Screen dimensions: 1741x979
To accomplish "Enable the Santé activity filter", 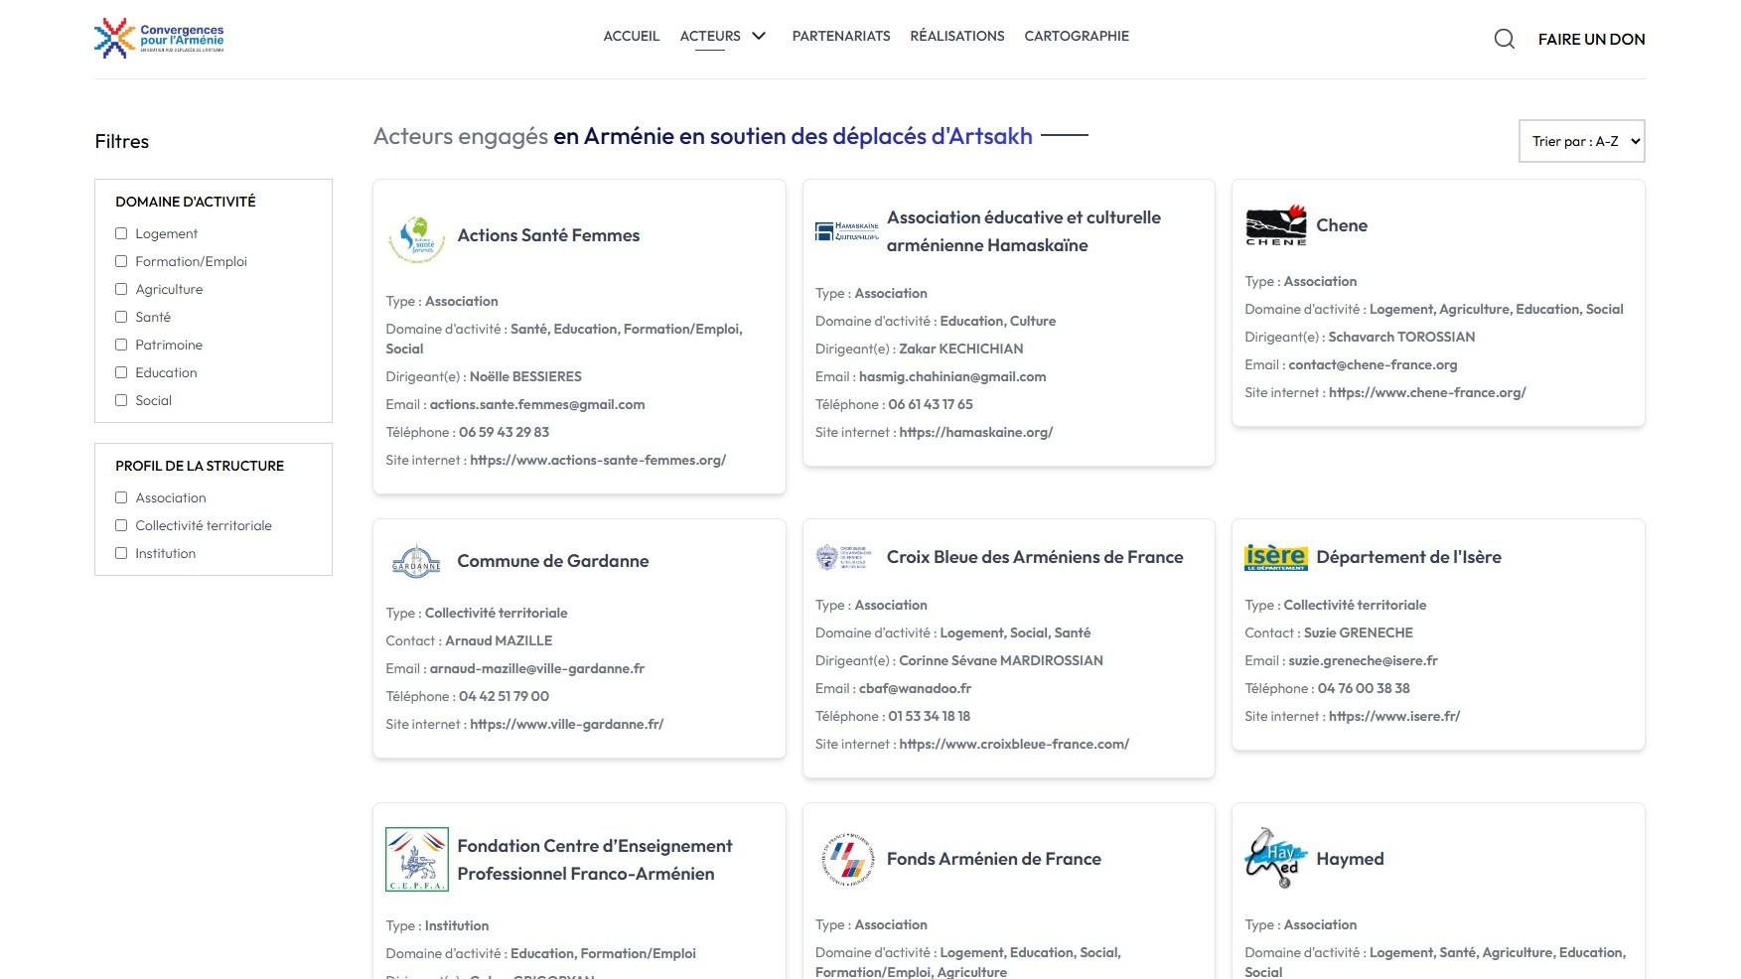I will tap(121, 317).
